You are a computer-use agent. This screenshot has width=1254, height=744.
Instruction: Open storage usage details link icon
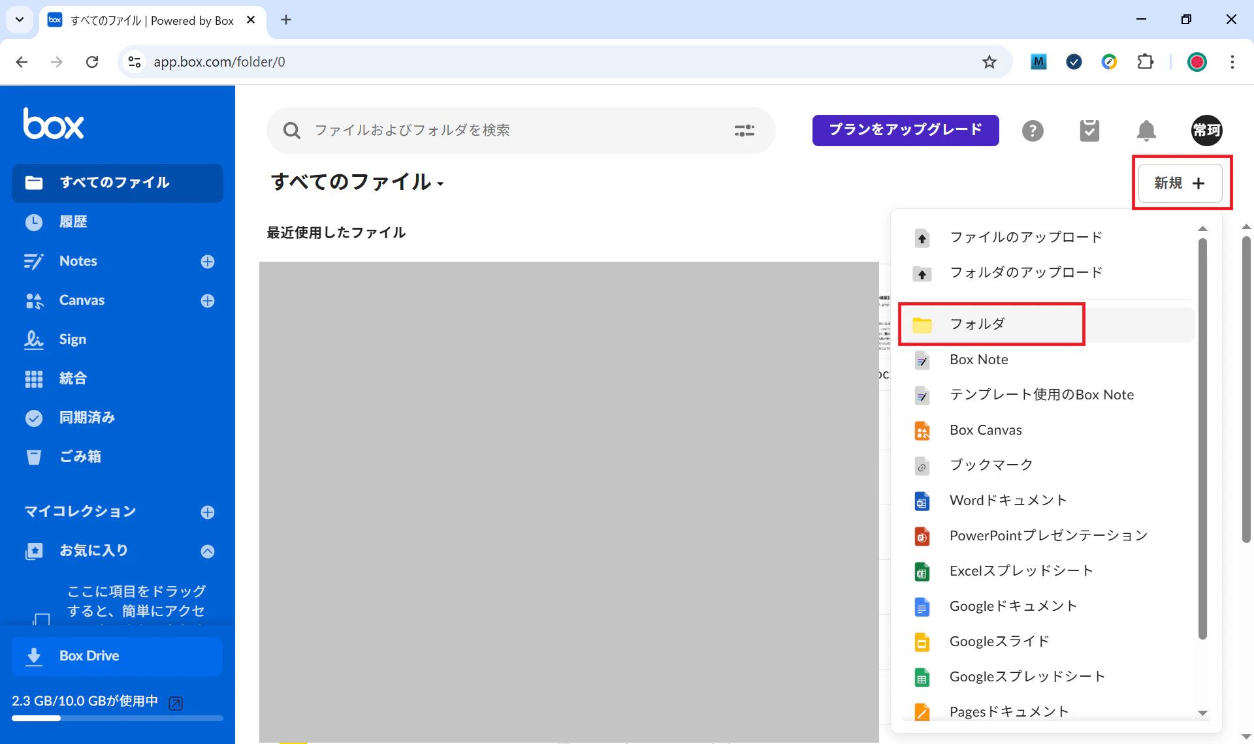tap(176, 703)
